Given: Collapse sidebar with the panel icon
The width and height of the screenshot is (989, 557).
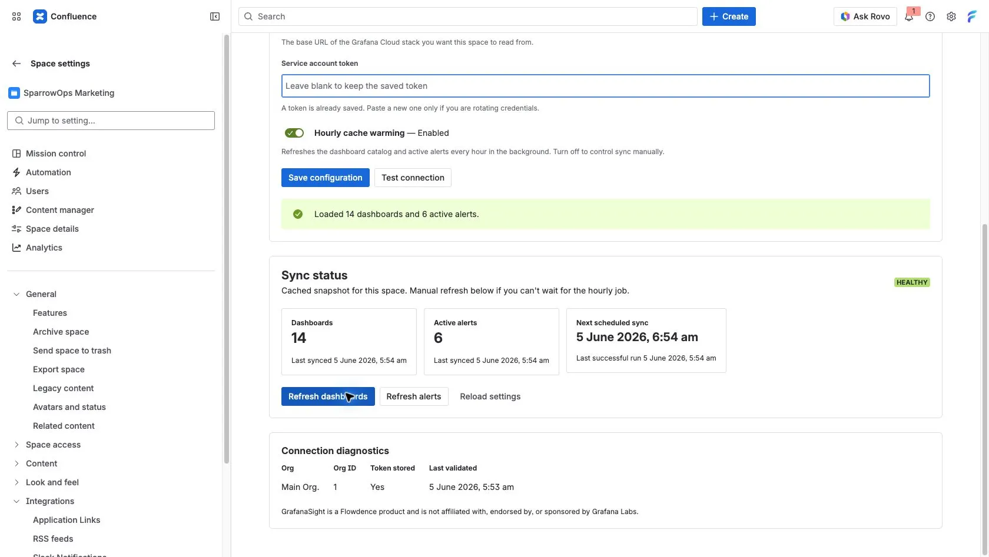Looking at the screenshot, I should [215, 16].
